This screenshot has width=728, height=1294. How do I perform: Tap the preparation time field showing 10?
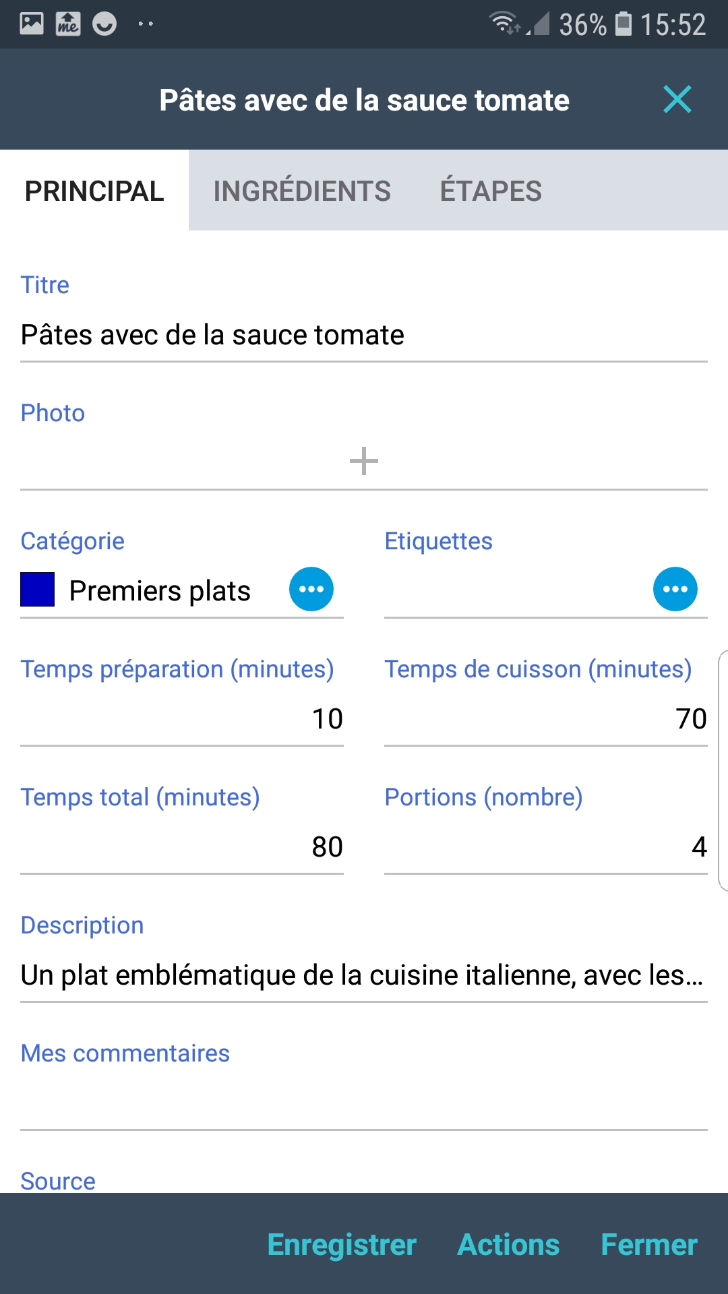click(x=182, y=718)
